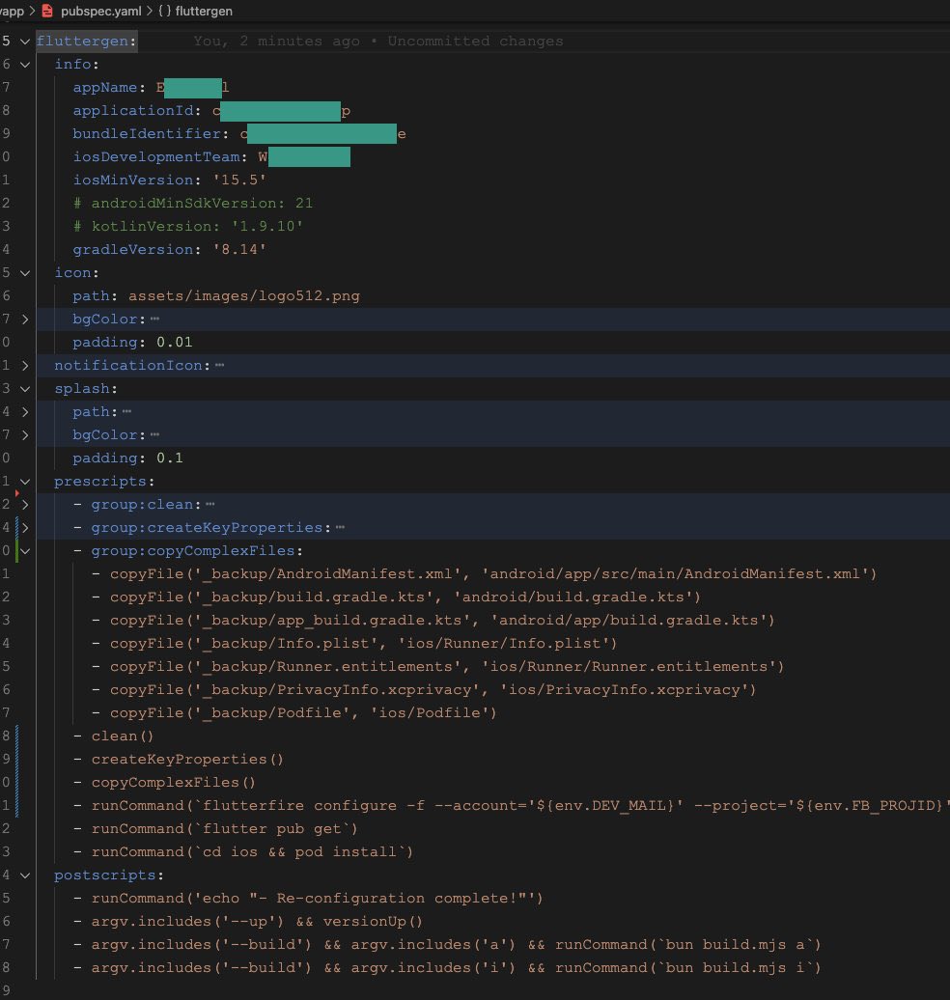This screenshot has width=950, height=1000.
Task: Click the versionUp() postscript line
Action: (248, 922)
